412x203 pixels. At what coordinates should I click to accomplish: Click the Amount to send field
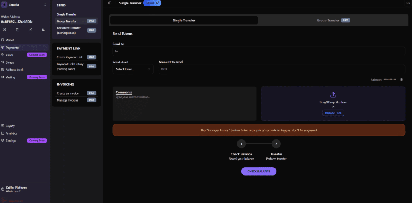click(x=282, y=69)
